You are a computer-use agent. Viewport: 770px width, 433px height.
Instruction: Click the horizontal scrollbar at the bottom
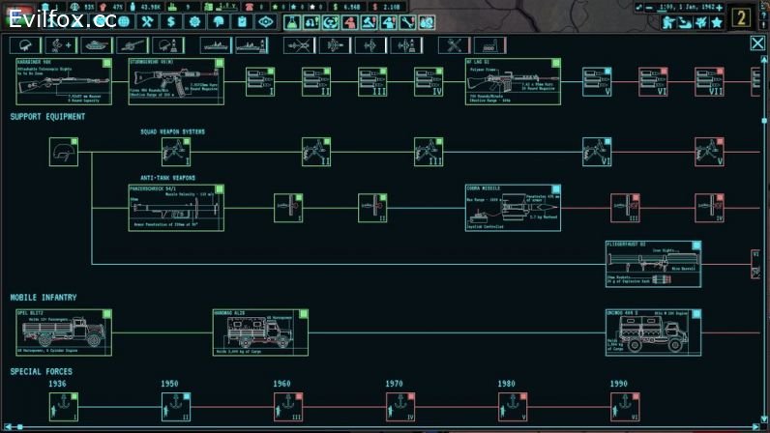(385, 427)
